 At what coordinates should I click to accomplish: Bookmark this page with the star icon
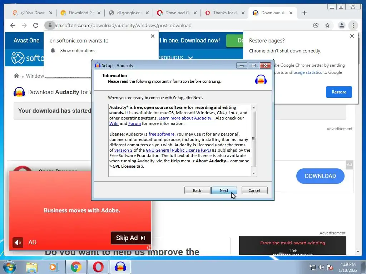(327, 25)
